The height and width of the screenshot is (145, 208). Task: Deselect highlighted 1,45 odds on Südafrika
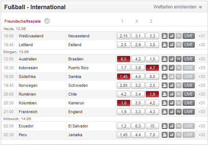tap(123, 77)
